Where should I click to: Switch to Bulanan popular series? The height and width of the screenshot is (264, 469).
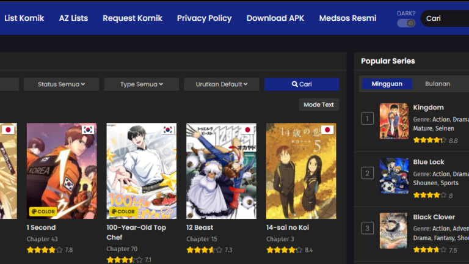437,84
